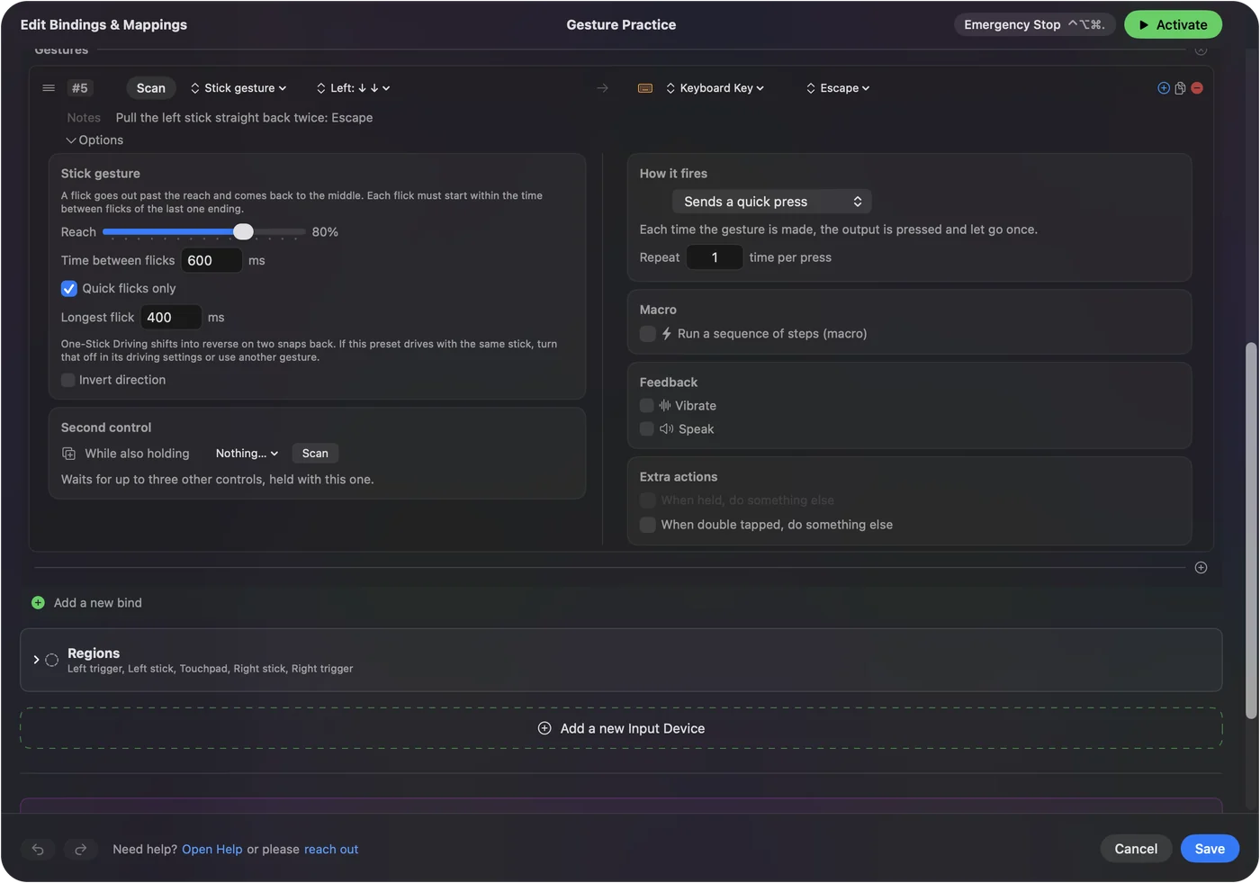Click the Speak speaker icon
Image resolution: width=1260 pixels, height=883 pixels.
point(666,429)
